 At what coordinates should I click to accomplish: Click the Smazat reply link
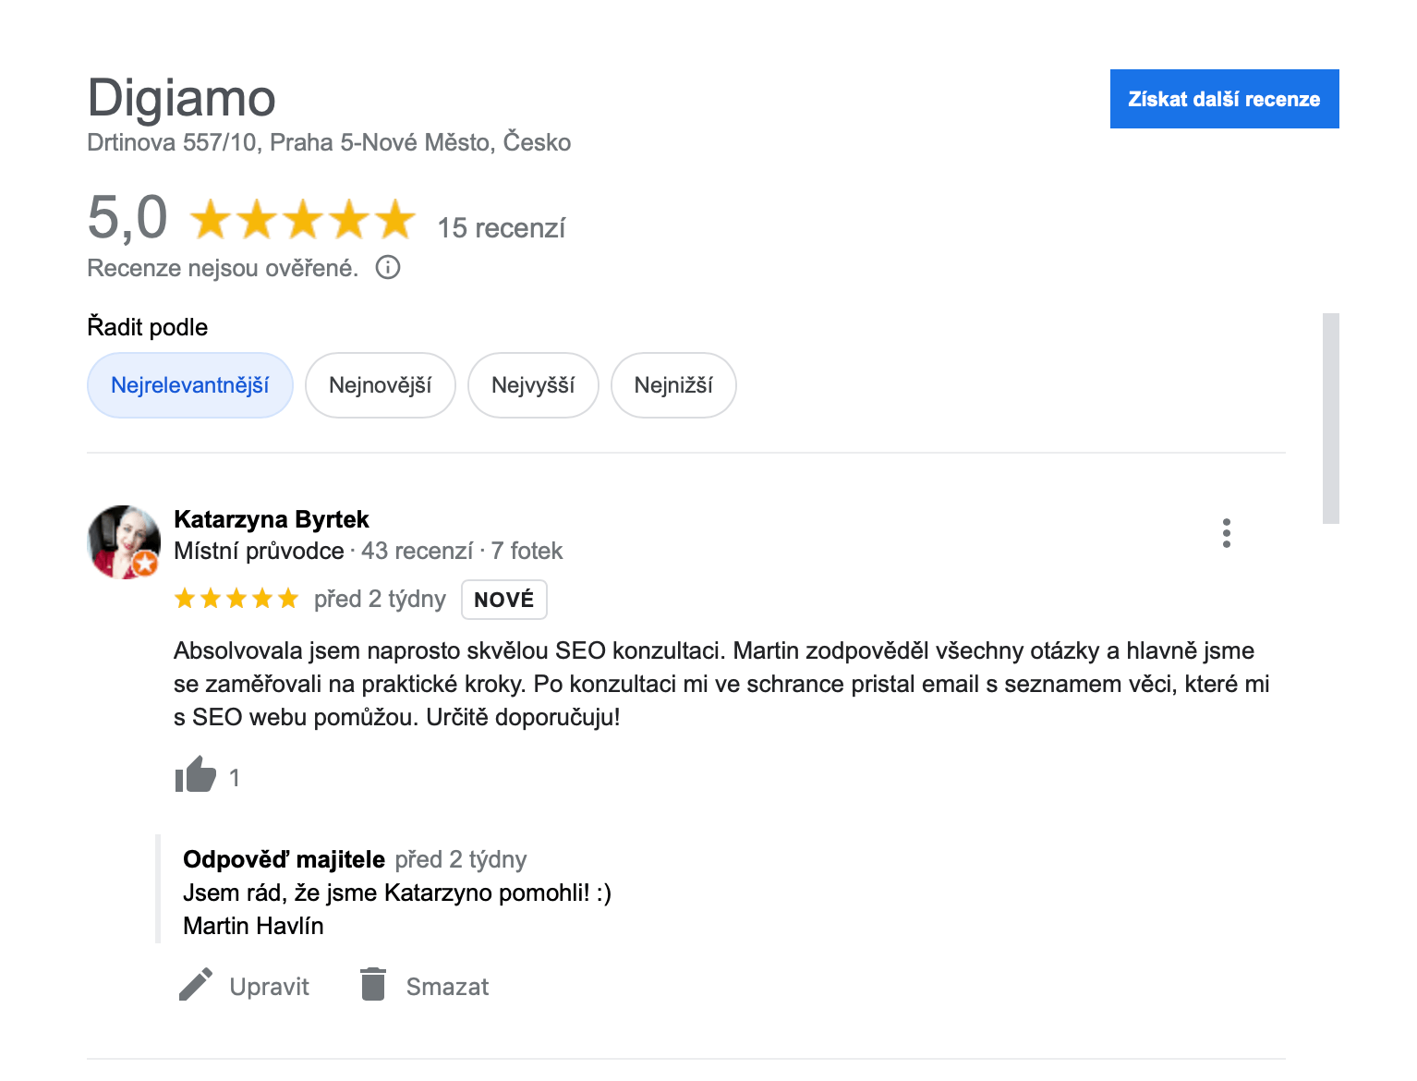point(447,987)
